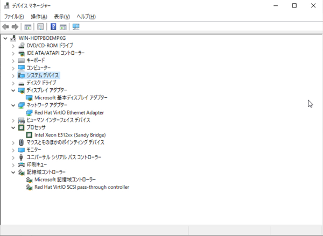Click the Device Manager title bar icon

6,5
